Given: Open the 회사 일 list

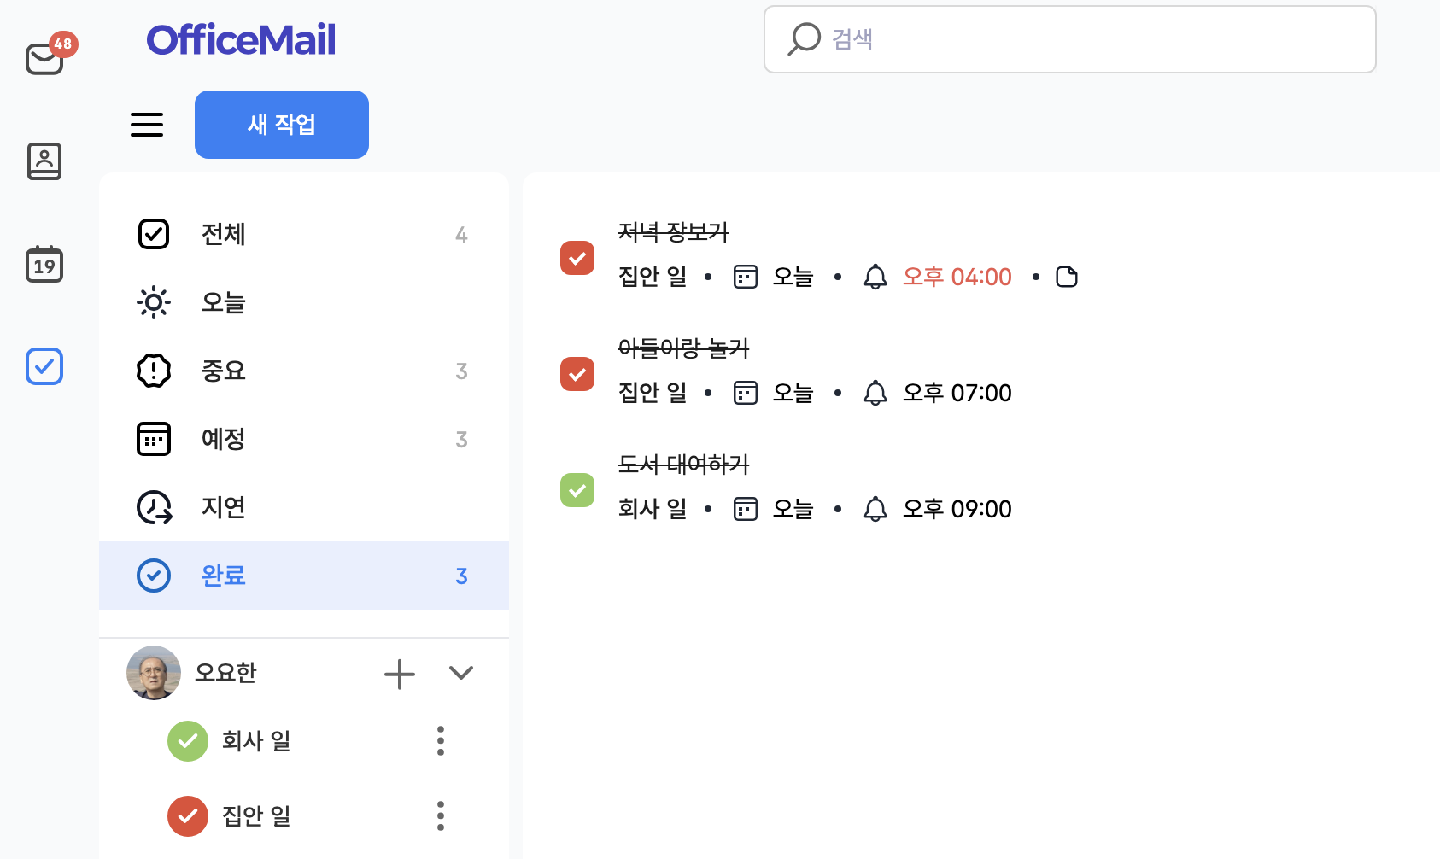Looking at the screenshot, I should pos(256,741).
